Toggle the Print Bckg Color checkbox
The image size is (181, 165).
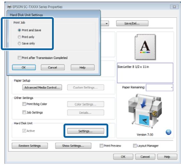[24, 104]
